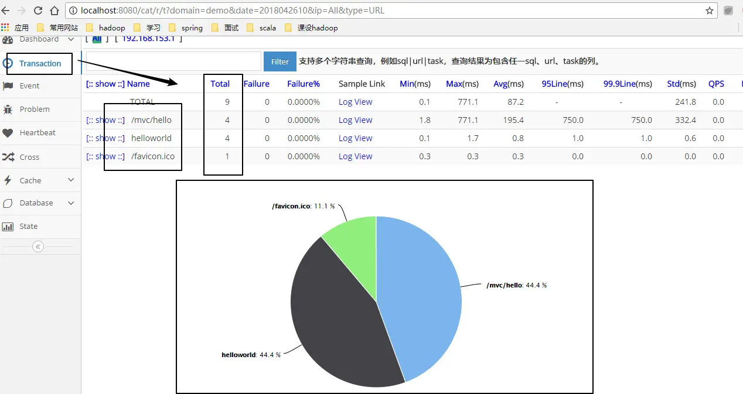Open Log View for the /mvc/hello row
Viewport: 743px width, 394px height.
point(355,120)
